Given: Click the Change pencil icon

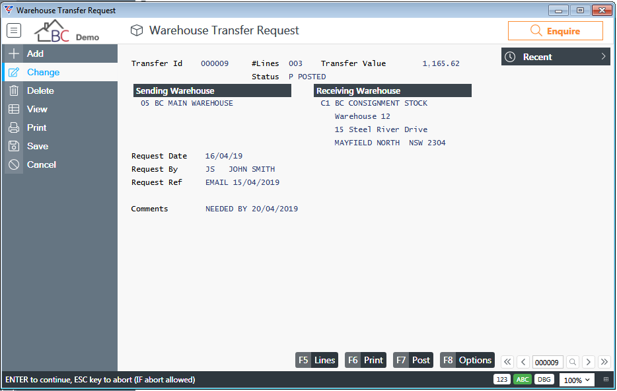Looking at the screenshot, I should 14,73.
